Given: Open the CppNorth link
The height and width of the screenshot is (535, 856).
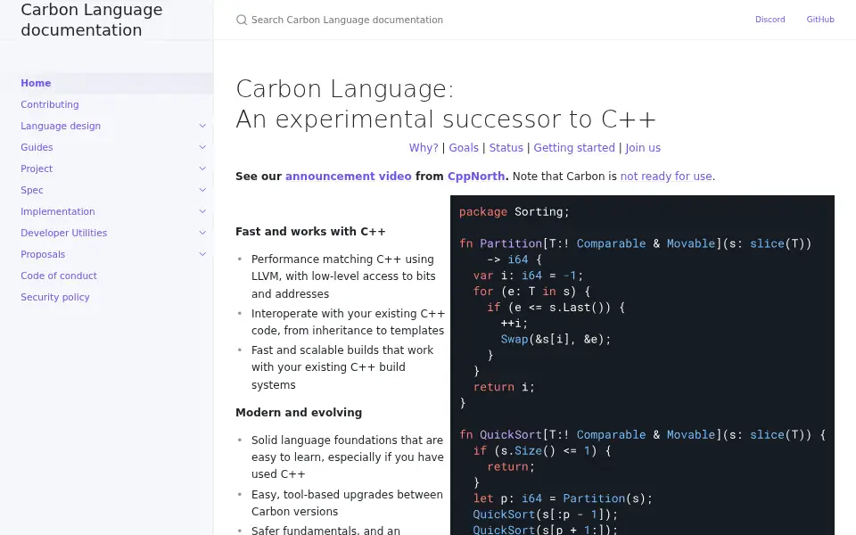Looking at the screenshot, I should [476, 177].
